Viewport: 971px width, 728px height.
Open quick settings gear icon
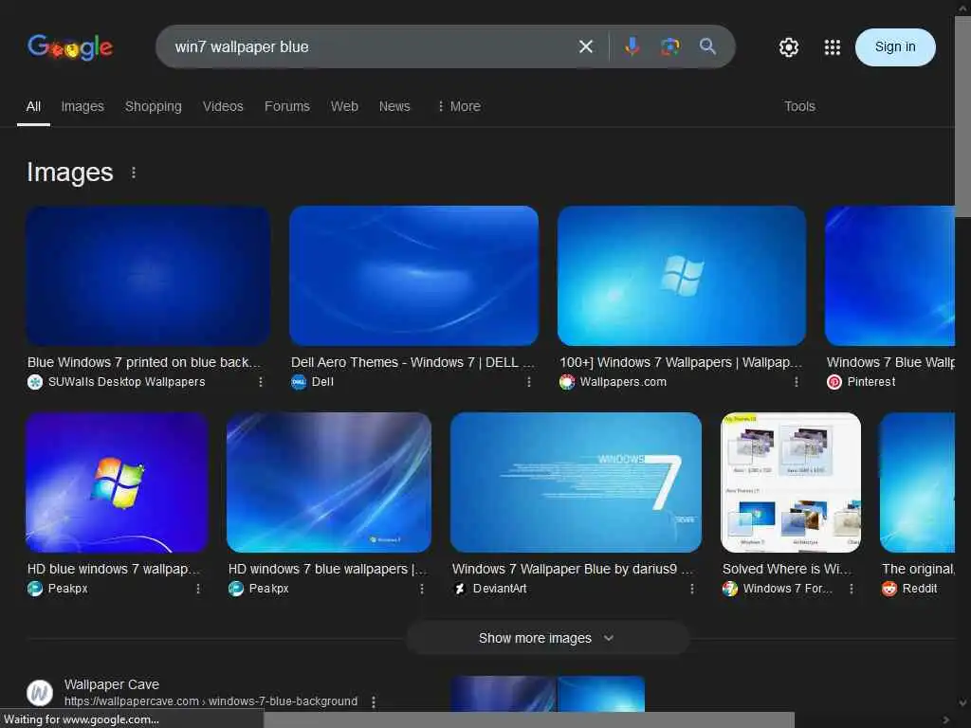[788, 47]
